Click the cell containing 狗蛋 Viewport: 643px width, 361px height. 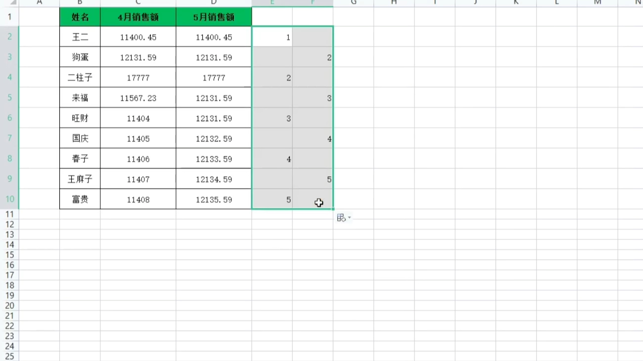pos(80,57)
